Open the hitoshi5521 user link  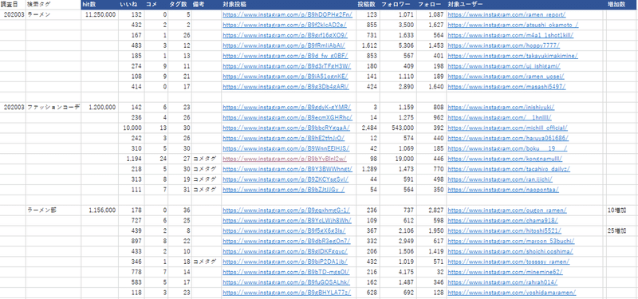(505, 230)
